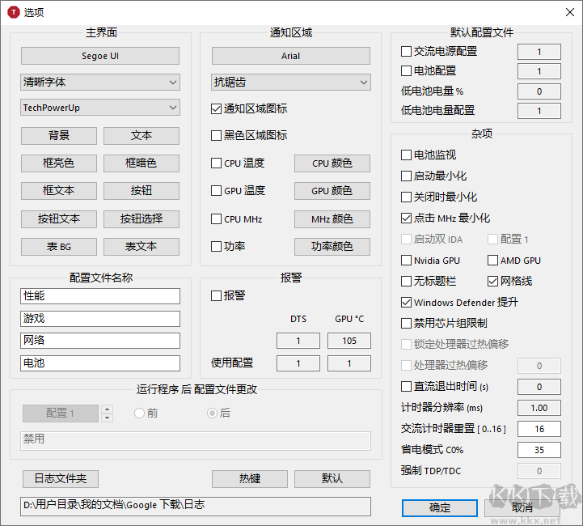Viewport: 583px width, 526px height.
Task: Enable 功率 checkbox
Action: pos(216,246)
